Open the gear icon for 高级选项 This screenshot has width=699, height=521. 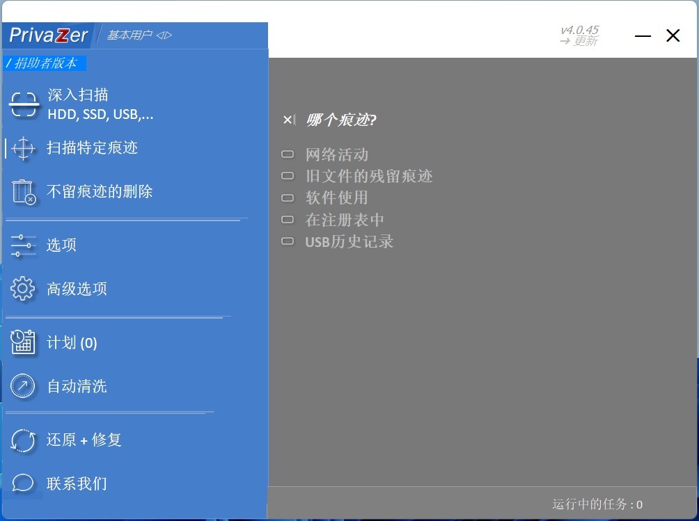(x=24, y=289)
